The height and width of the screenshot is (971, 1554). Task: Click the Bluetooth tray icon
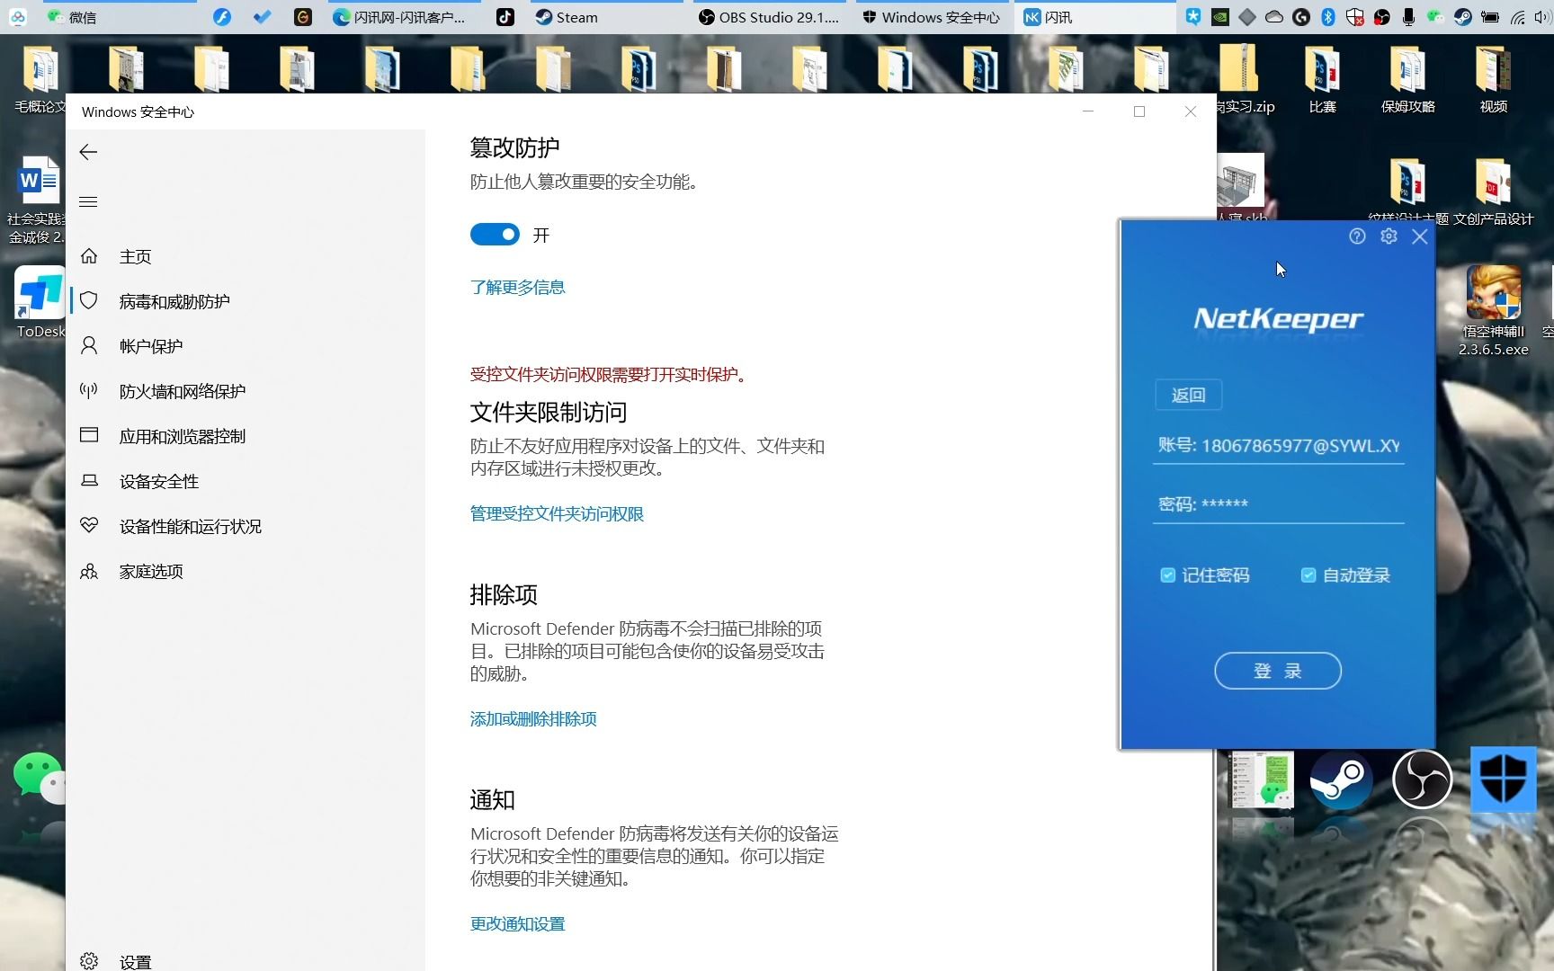pos(1327,17)
